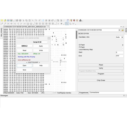Click the Sigma checksum icon in toolbar

(x=77, y=20)
